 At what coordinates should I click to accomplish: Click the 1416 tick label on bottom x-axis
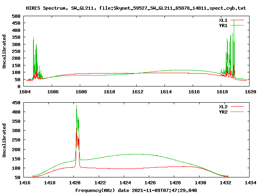click(x=25, y=183)
